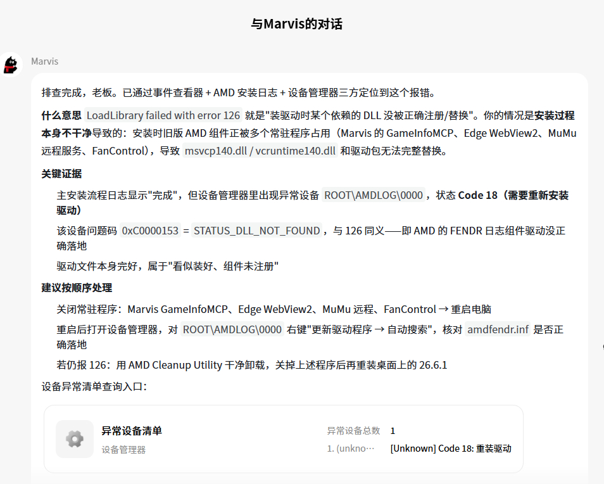Image resolution: width=604 pixels, height=484 pixels.
Task: Click the error code 0xC0000153
Action: coord(150,231)
